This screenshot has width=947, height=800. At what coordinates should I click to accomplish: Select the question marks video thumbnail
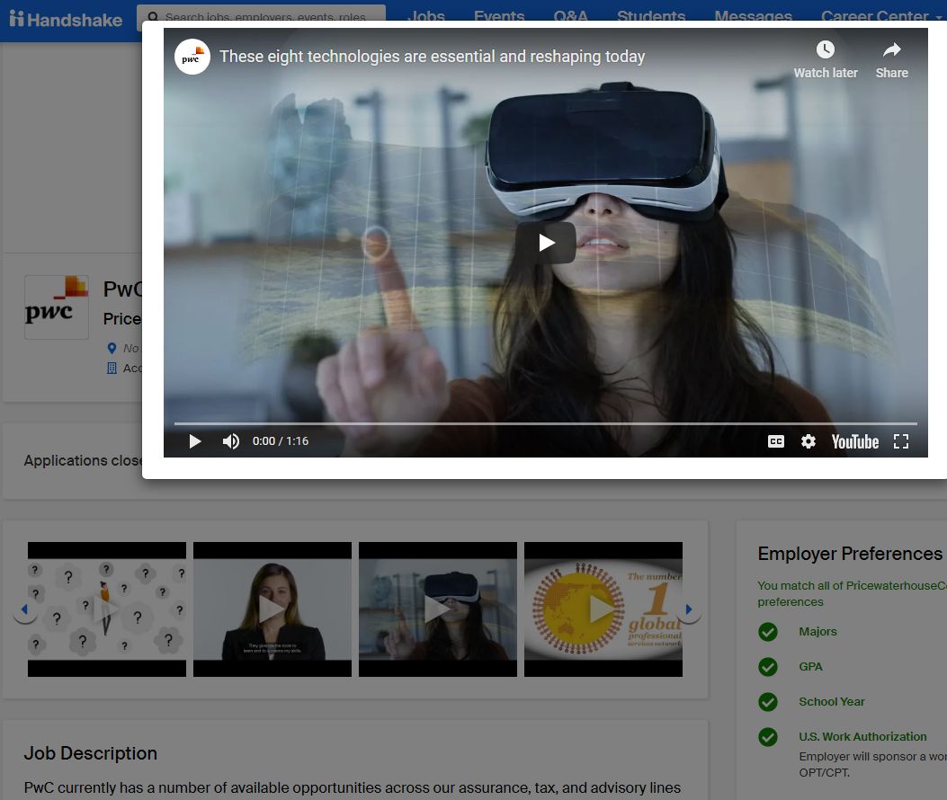click(x=107, y=609)
